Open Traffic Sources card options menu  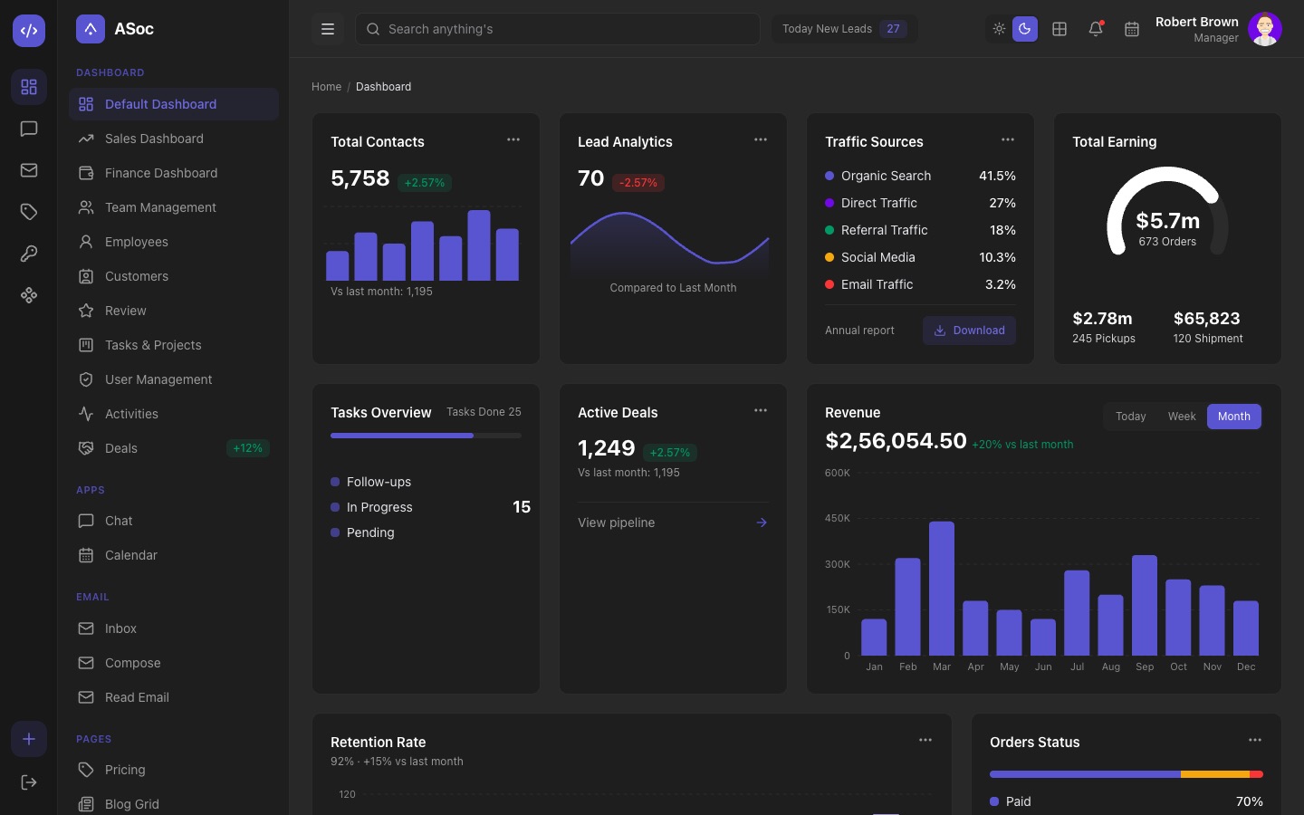click(1008, 139)
